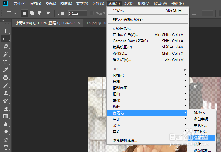Open the 编辑(E) menu
The height and width of the screenshot is (152, 221).
pos(35,4)
